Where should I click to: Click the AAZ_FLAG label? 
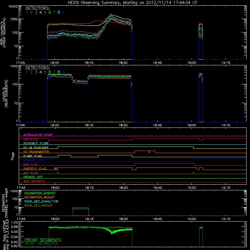point(31,173)
